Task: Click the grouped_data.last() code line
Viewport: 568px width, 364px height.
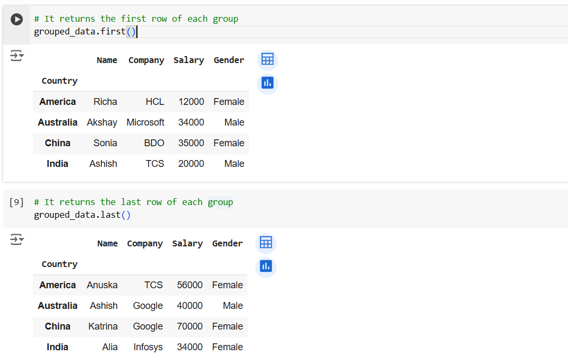Action: tap(82, 215)
